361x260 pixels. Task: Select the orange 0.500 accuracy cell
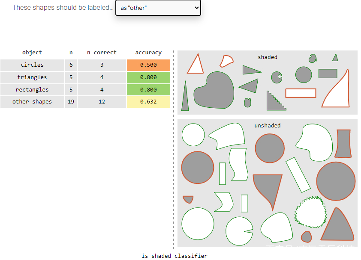point(148,65)
